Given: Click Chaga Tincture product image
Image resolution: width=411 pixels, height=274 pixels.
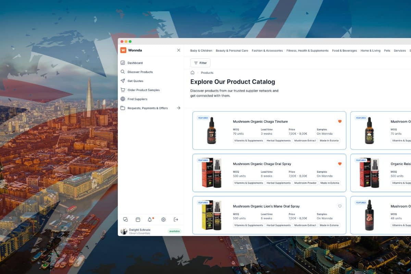Looking at the screenshot, I should [211, 130].
